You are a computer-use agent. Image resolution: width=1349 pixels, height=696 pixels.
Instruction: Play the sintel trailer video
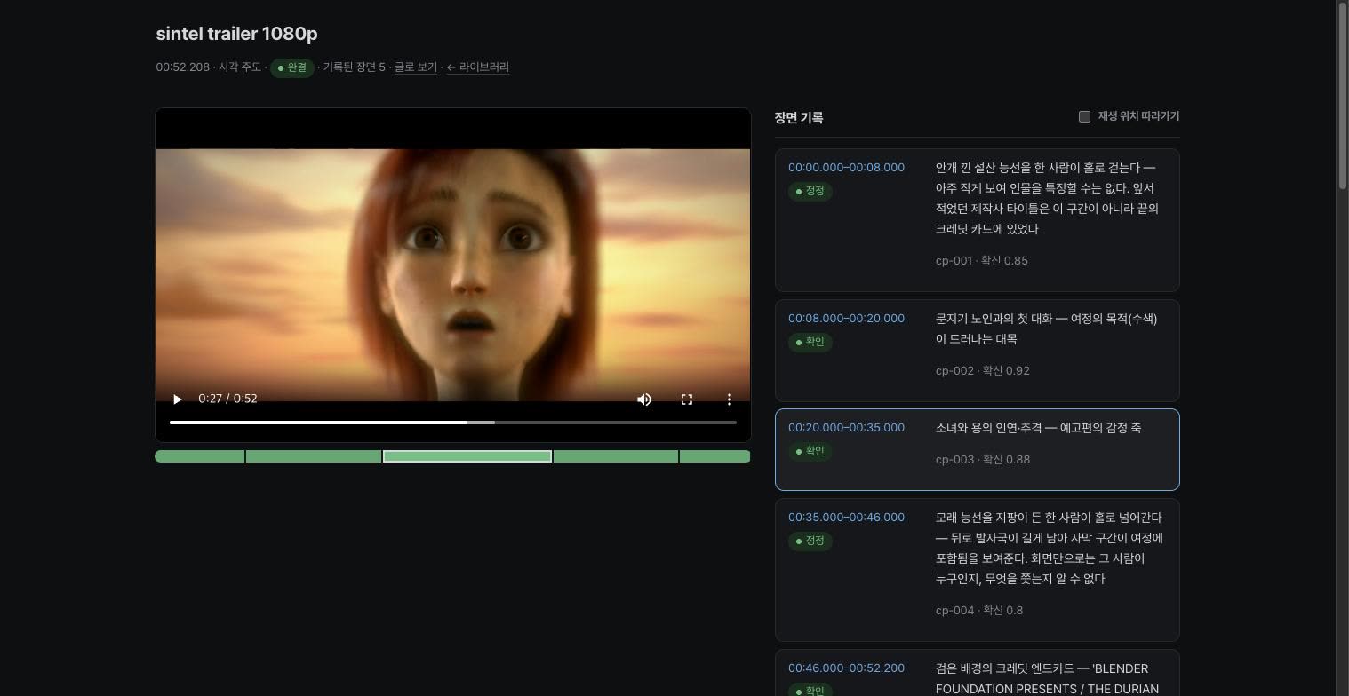point(177,399)
